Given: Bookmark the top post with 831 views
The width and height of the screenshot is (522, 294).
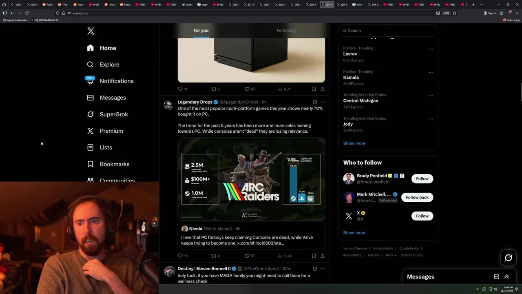Looking at the screenshot, I should click(x=314, y=89).
